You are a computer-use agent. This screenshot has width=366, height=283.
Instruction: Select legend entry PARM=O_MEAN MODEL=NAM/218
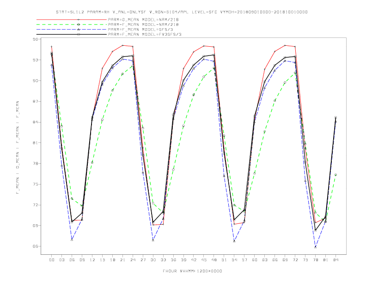point(143,19)
